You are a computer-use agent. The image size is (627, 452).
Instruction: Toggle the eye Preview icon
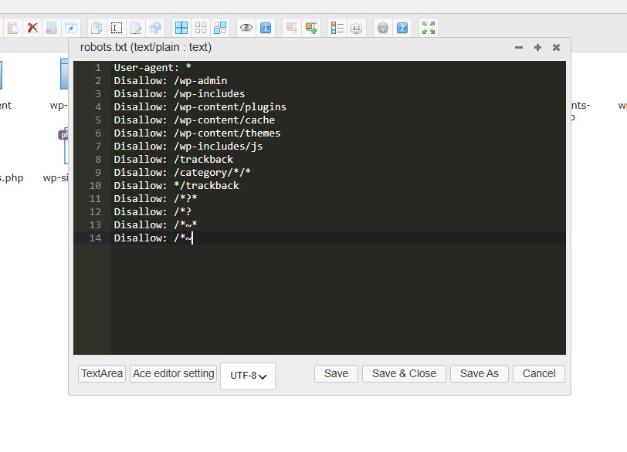click(246, 28)
